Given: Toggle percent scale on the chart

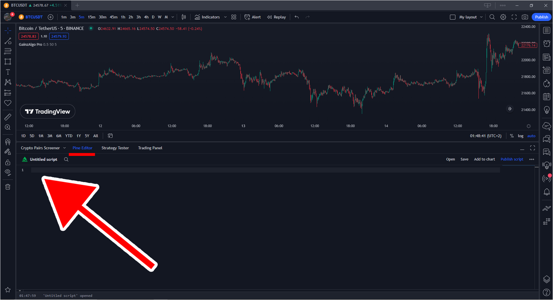Looking at the screenshot, I should [512, 136].
